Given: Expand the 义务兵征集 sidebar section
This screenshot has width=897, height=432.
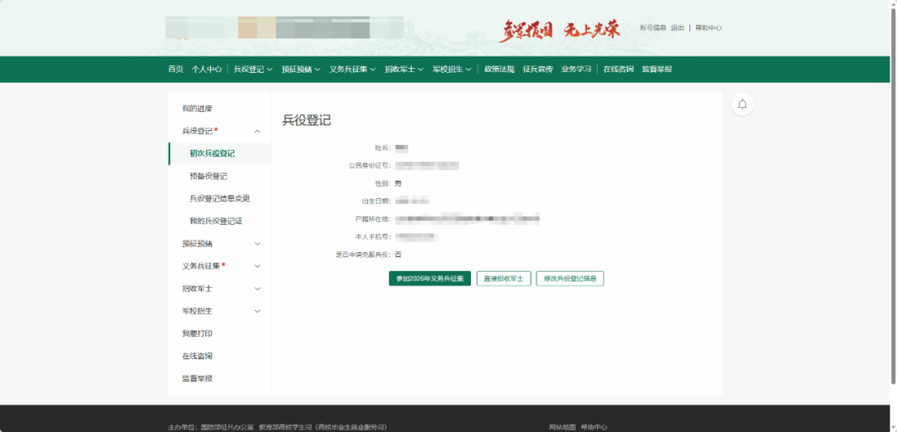Looking at the screenshot, I should click(257, 266).
